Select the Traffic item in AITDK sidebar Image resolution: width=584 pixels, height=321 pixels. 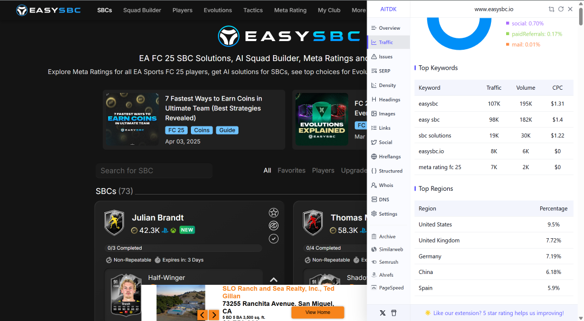[388, 43]
